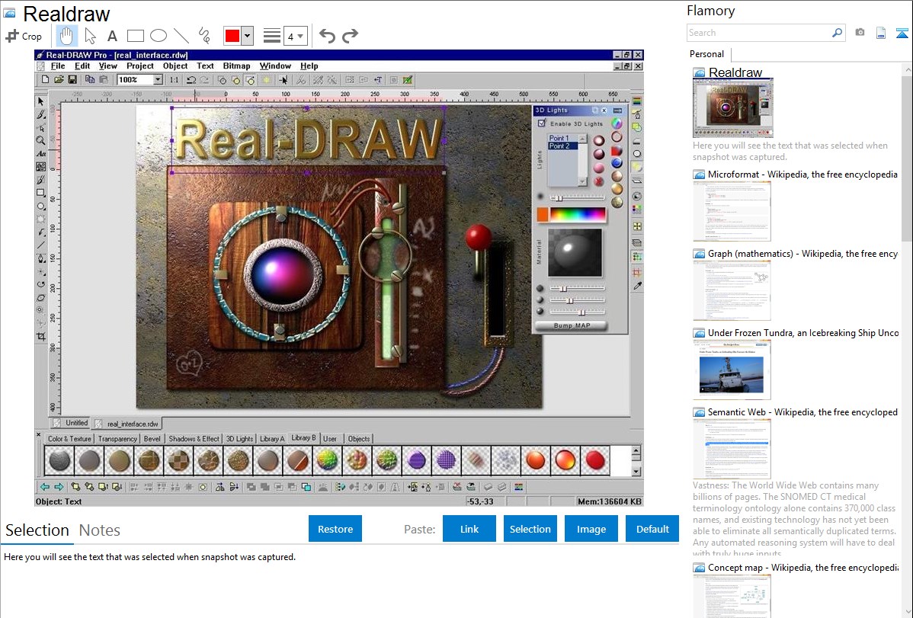Select the rectangle drawing tool

pos(135,36)
